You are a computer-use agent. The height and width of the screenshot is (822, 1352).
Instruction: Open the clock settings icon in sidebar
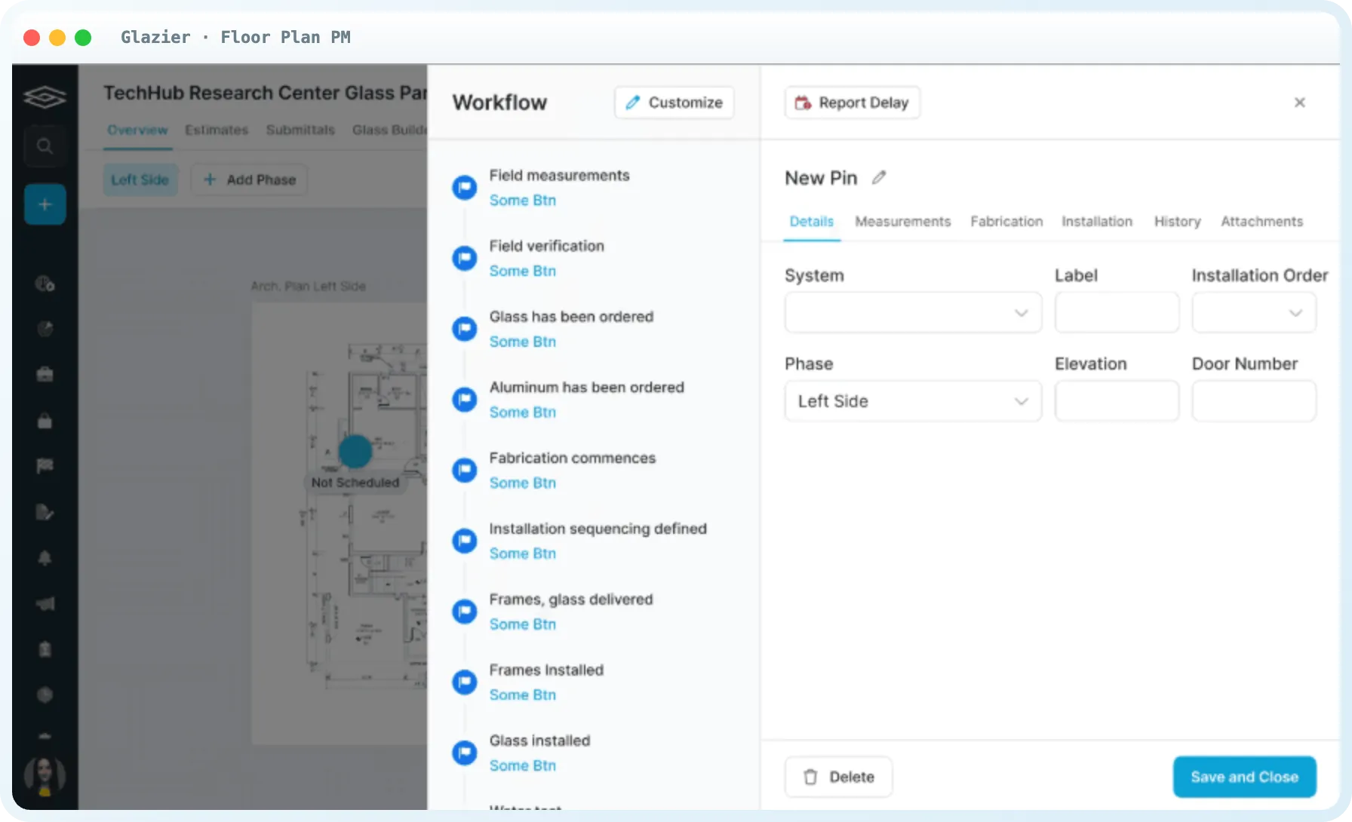45,284
